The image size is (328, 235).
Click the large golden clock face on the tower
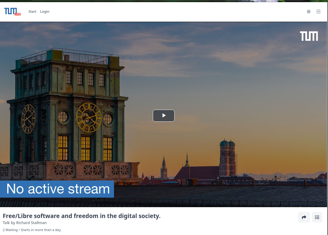(x=89, y=117)
